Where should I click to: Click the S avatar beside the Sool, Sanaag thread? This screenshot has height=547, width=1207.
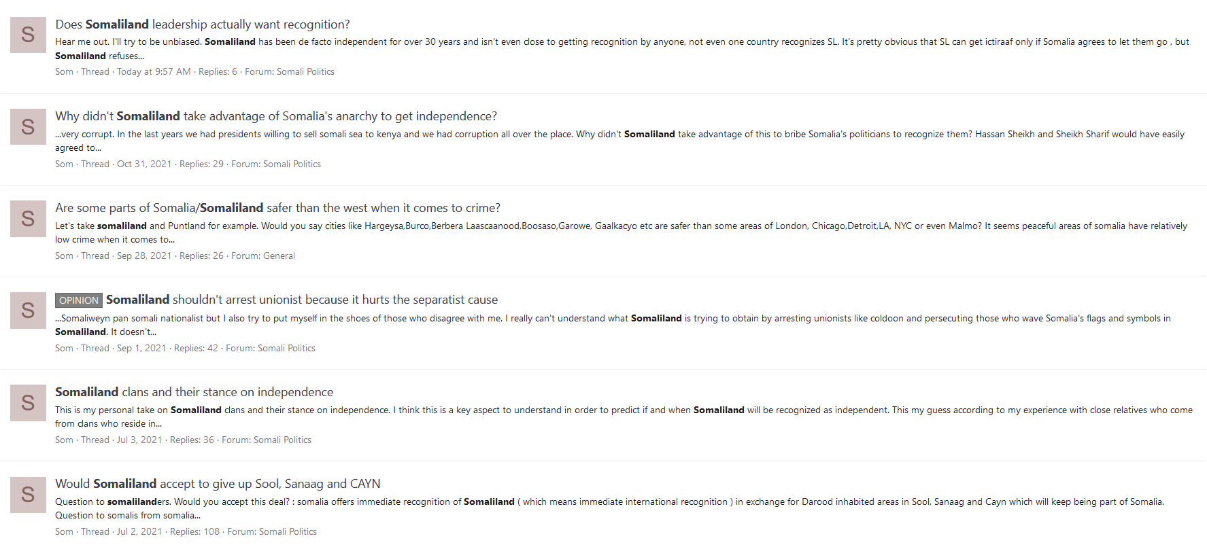coord(28,494)
